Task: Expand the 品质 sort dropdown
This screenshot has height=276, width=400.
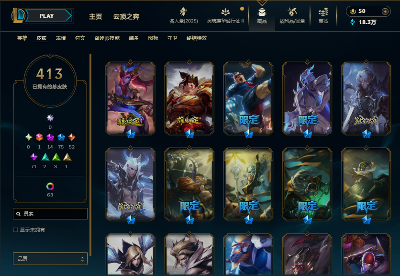Action: pyautogui.click(x=50, y=259)
